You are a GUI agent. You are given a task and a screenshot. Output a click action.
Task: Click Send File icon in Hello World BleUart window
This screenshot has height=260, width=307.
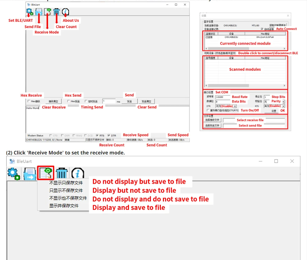click(x=39, y=12)
